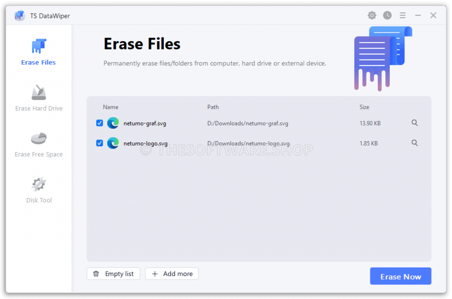The image size is (452, 299).
Task: Minimize the TS DataWiper window
Action: [418, 15]
